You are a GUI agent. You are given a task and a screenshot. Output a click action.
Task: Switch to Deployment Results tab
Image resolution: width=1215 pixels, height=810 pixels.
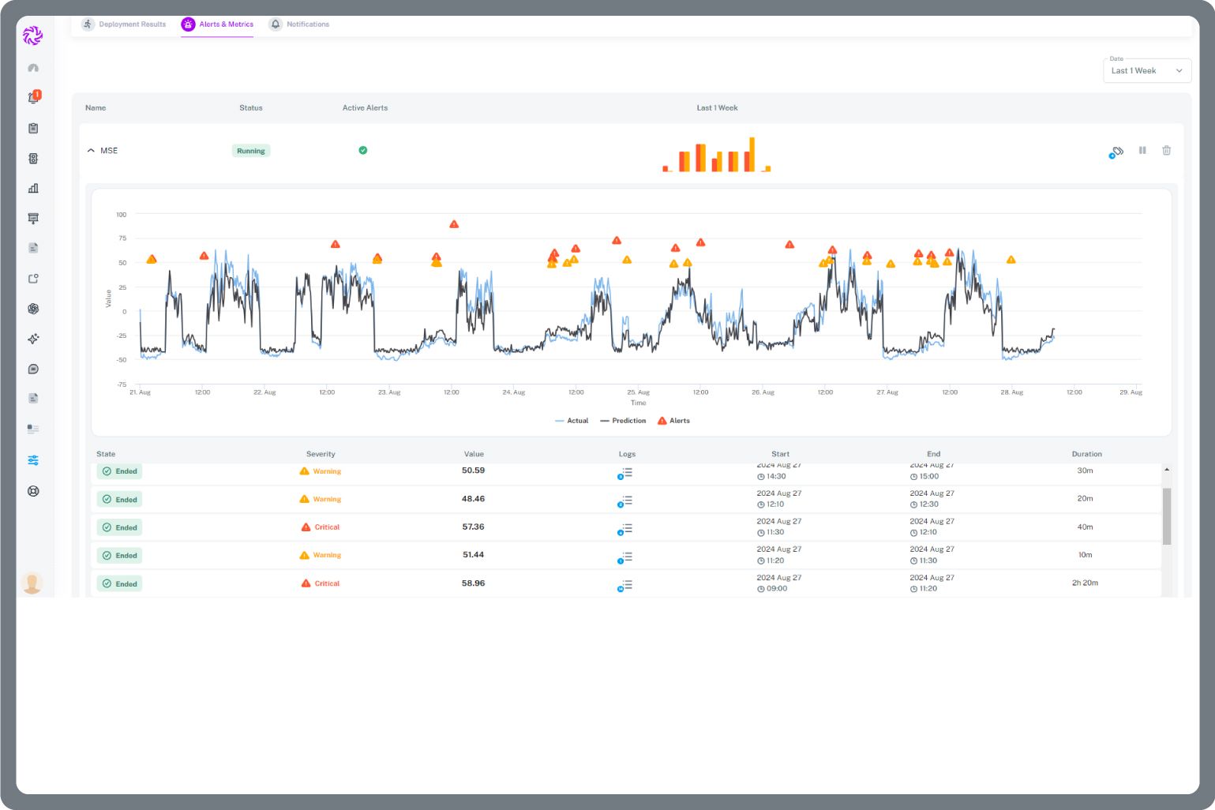click(x=124, y=24)
